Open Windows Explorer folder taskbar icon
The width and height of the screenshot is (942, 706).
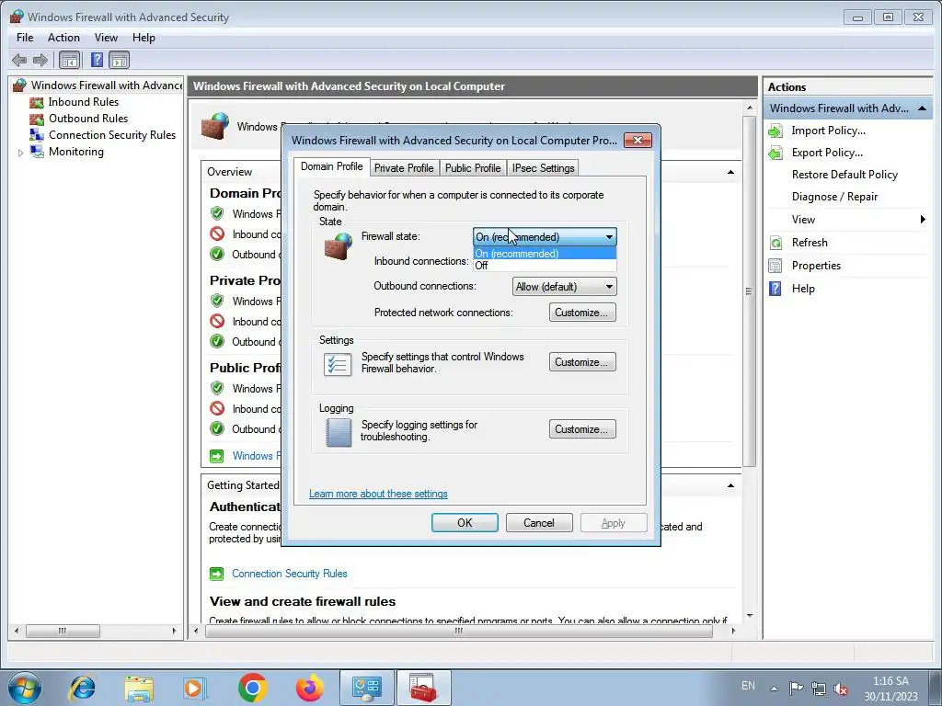tap(140, 688)
